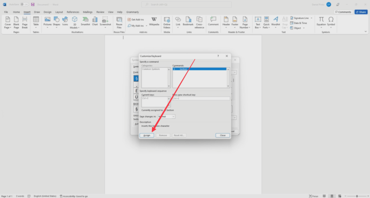This screenshot has height=198, width=370.
Task: Switch to the References tab
Action: coord(73,12)
